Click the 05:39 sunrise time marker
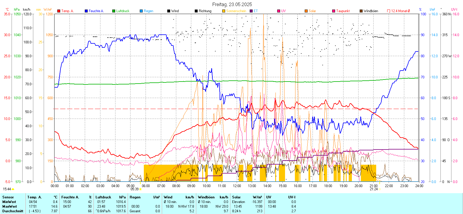This screenshot has height=214, width=463. (x=135, y=189)
